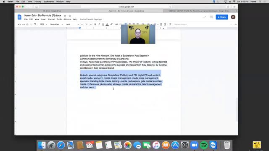Insert a link from toolbar
The height and width of the screenshot is (151, 269).
[x=117, y=24]
